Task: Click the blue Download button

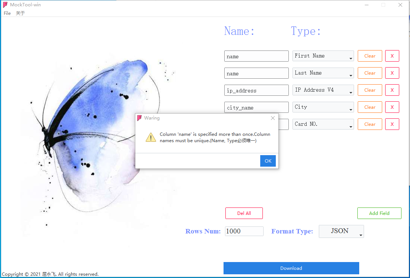Action: [291, 268]
